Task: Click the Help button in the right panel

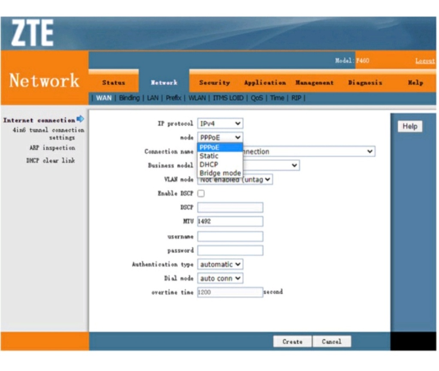Action: (410, 126)
